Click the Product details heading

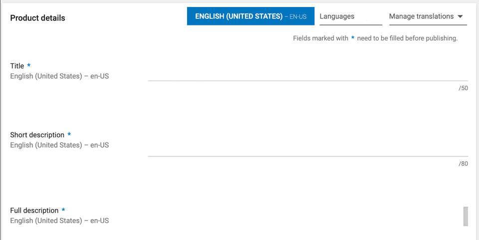[x=37, y=18]
